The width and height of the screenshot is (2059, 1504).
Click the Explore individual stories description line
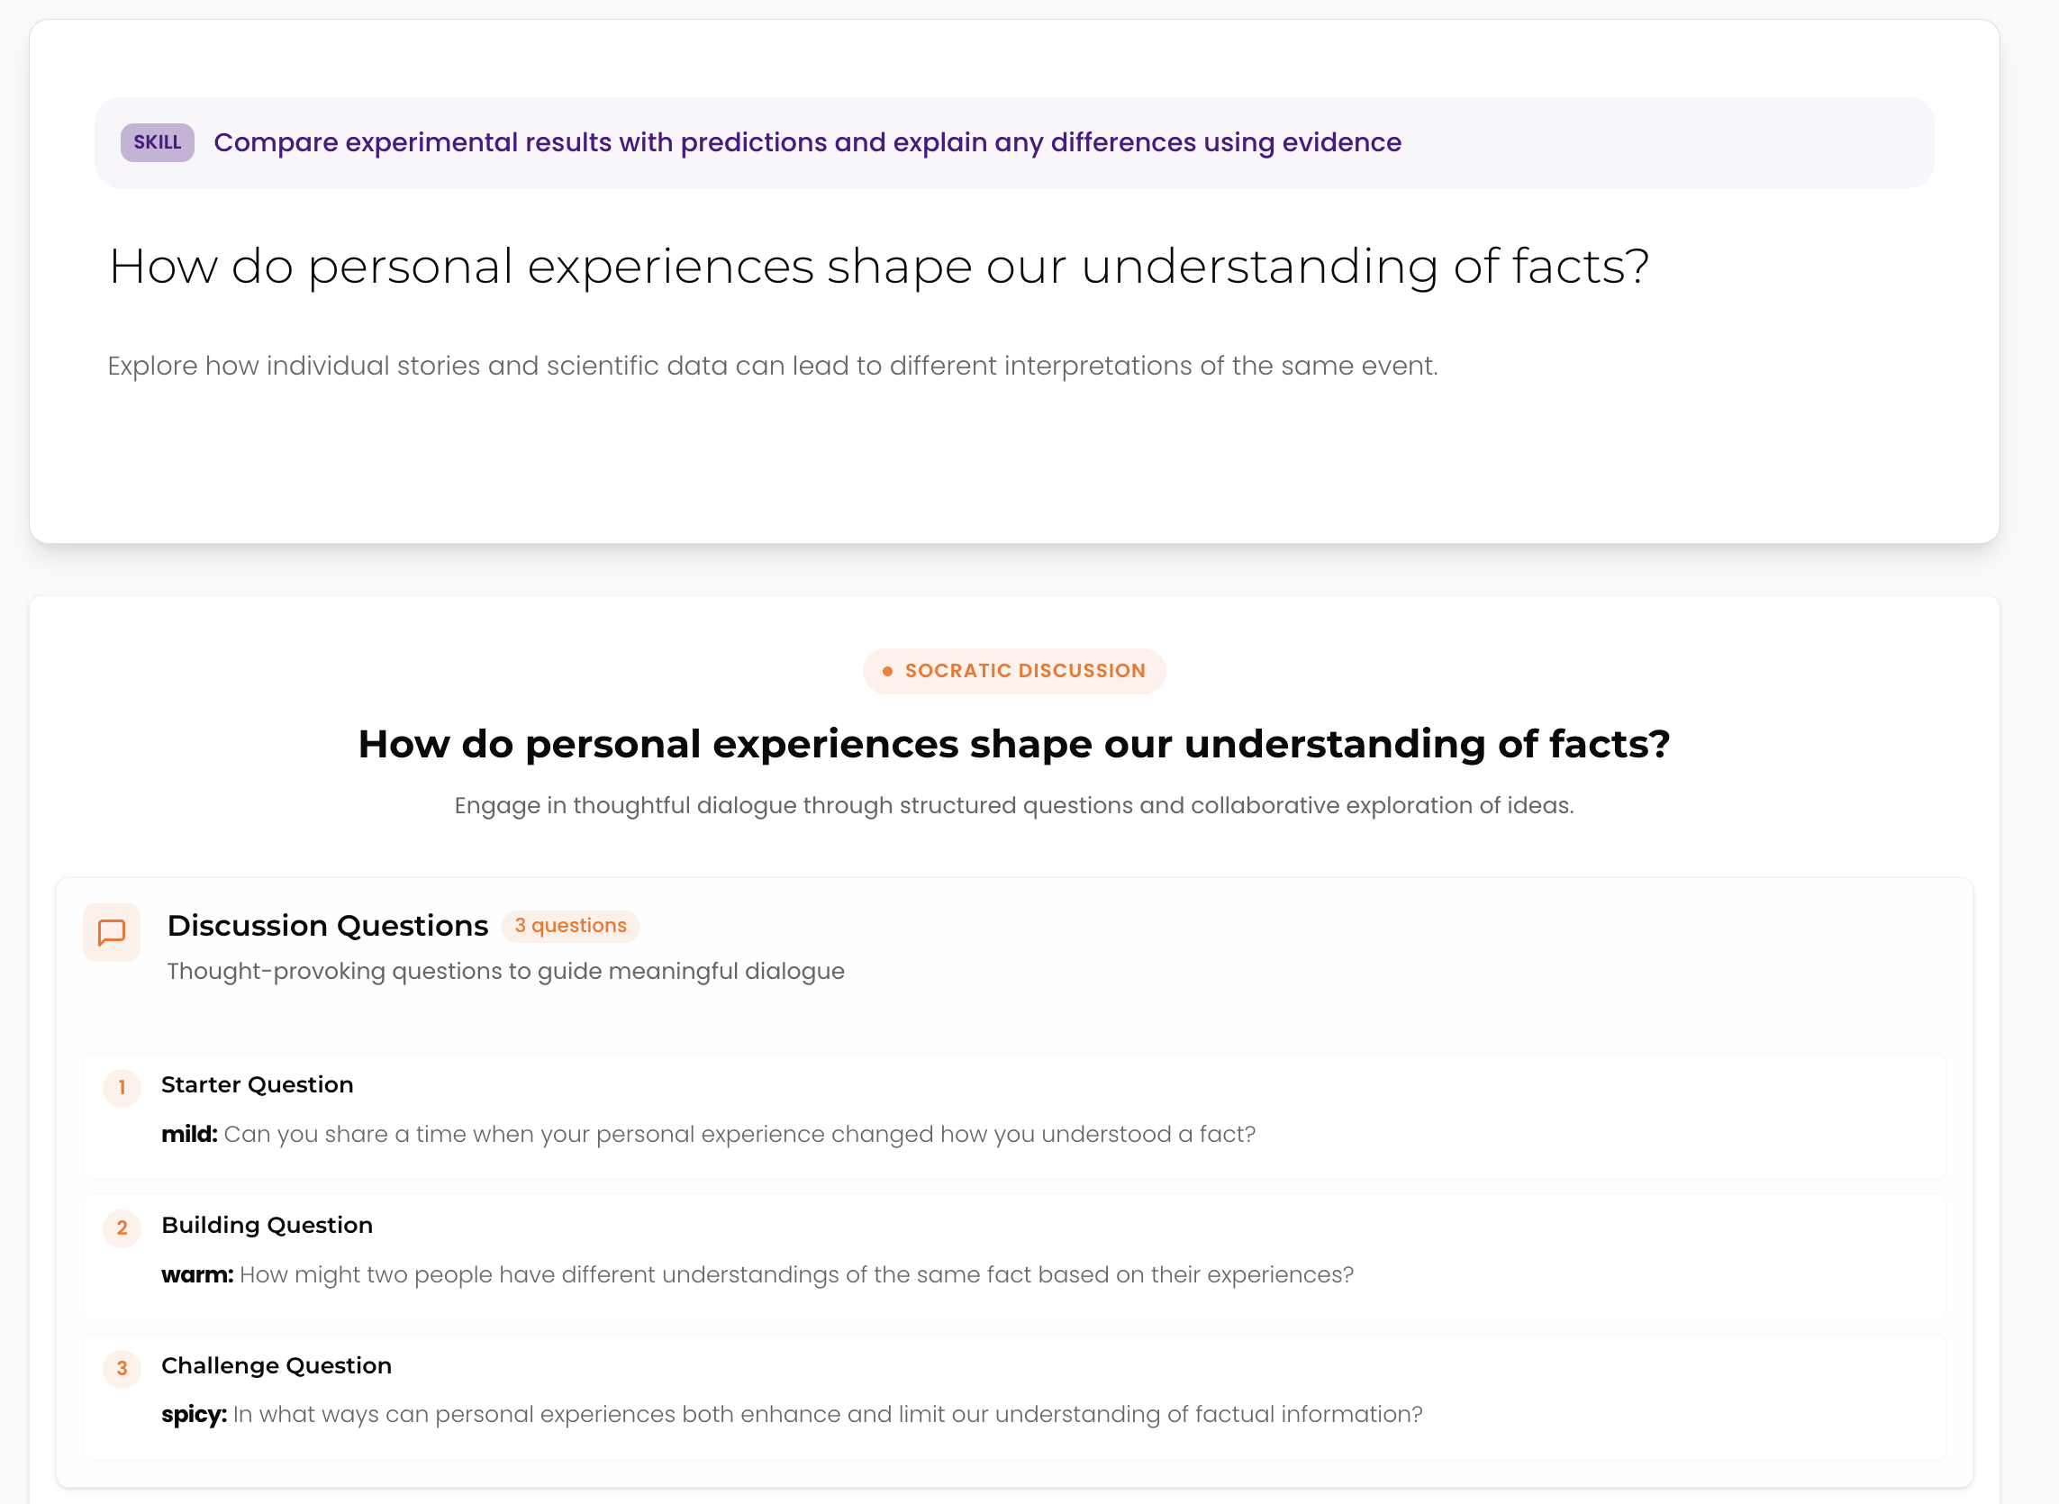773,366
